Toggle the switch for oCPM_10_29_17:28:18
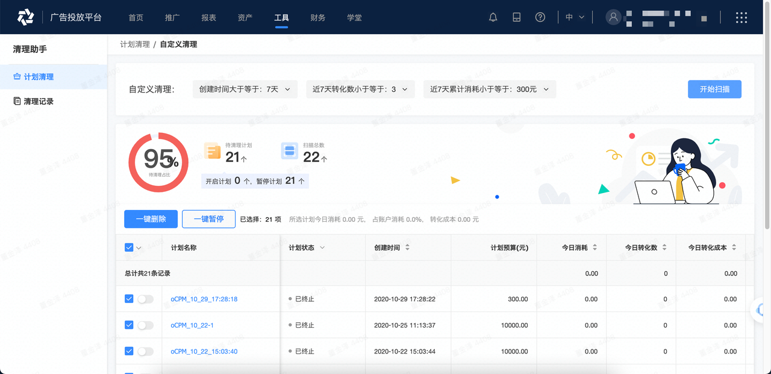The image size is (771, 374). pyautogui.click(x=145, y=299)
